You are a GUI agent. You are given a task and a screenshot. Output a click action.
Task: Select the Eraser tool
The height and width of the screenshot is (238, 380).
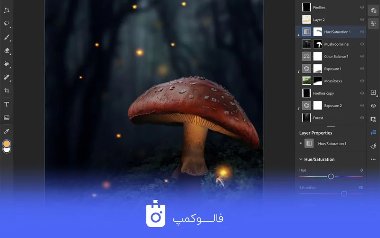tap(7, 50)
